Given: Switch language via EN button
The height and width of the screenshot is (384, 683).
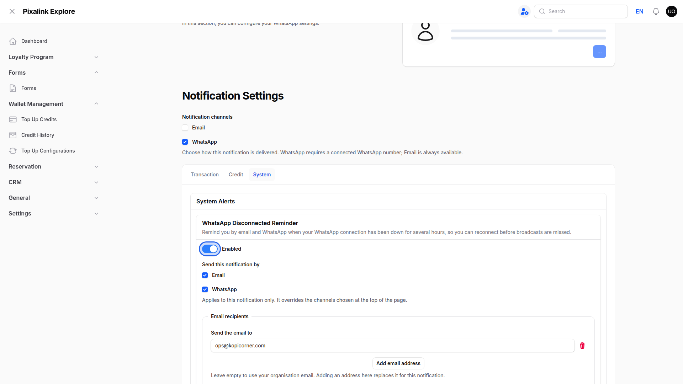Looking at the screenshot, I should click(640, 11).
